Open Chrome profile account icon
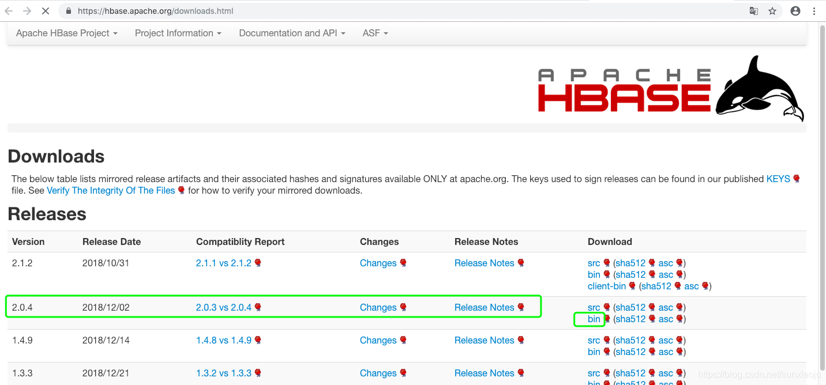This screenshot has width=826, height=385. 795,11
